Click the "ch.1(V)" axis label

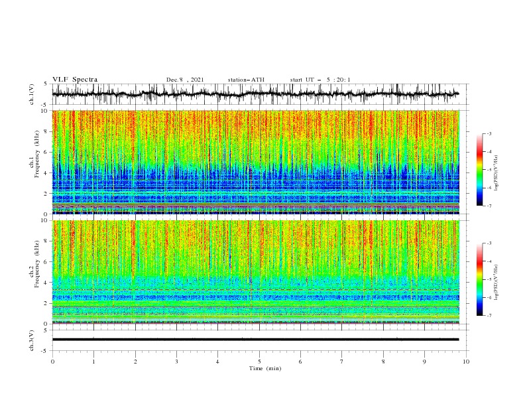[32, 94]
